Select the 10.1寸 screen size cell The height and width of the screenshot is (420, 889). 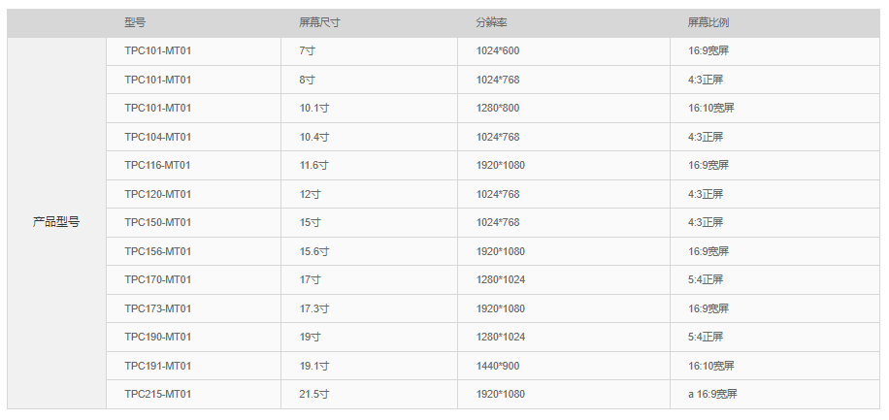[314, 108]
